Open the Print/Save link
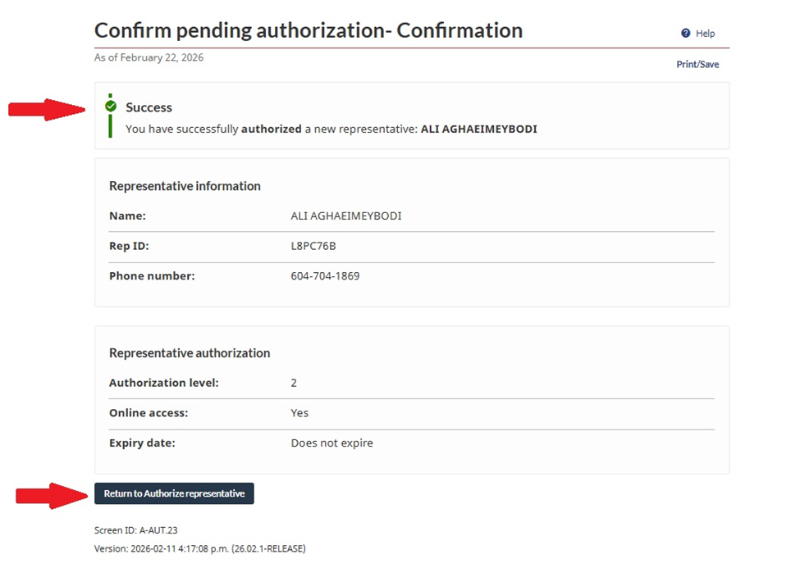Image resolution: width=800 pixels, height=577 pixels. pyautogui.click(x=697, y=64)
